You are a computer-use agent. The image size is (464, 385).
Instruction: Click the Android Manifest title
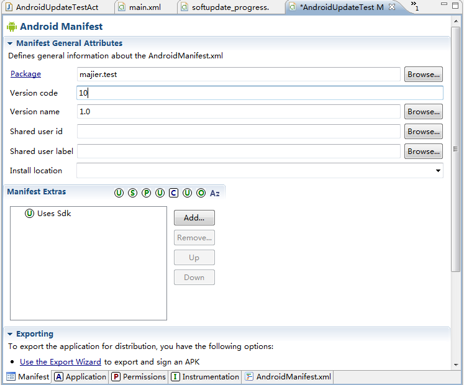pos(61,27)
